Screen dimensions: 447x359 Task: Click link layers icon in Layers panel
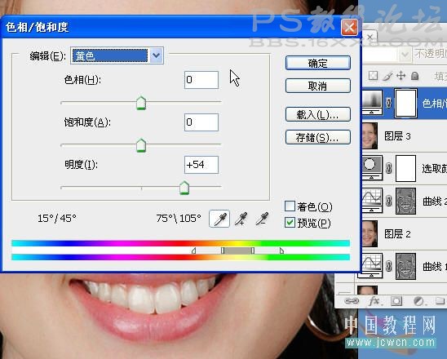(x=352, y=301)
